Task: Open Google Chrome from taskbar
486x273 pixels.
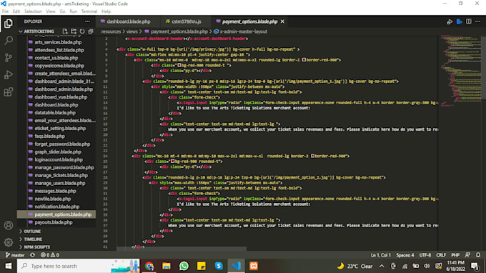Action: [x=149, y=266]
